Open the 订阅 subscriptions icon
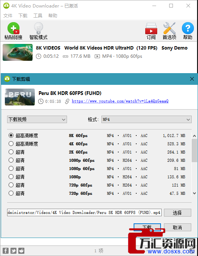The image size is (198, 256). (x=151, y=29)
